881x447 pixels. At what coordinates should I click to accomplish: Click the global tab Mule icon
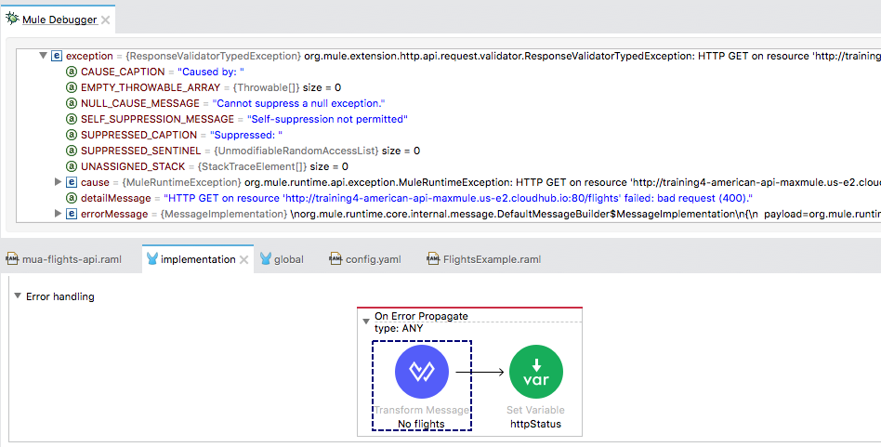(x=265, y=258)
